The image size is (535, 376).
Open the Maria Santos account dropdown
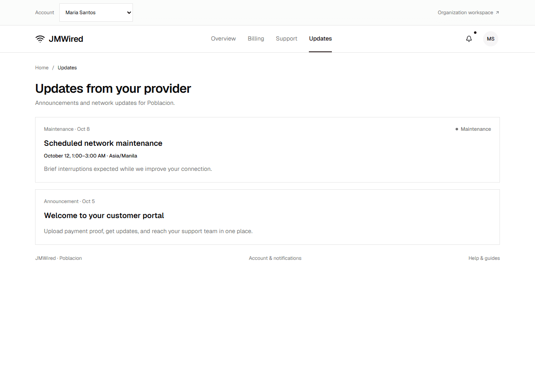(96, 13)
